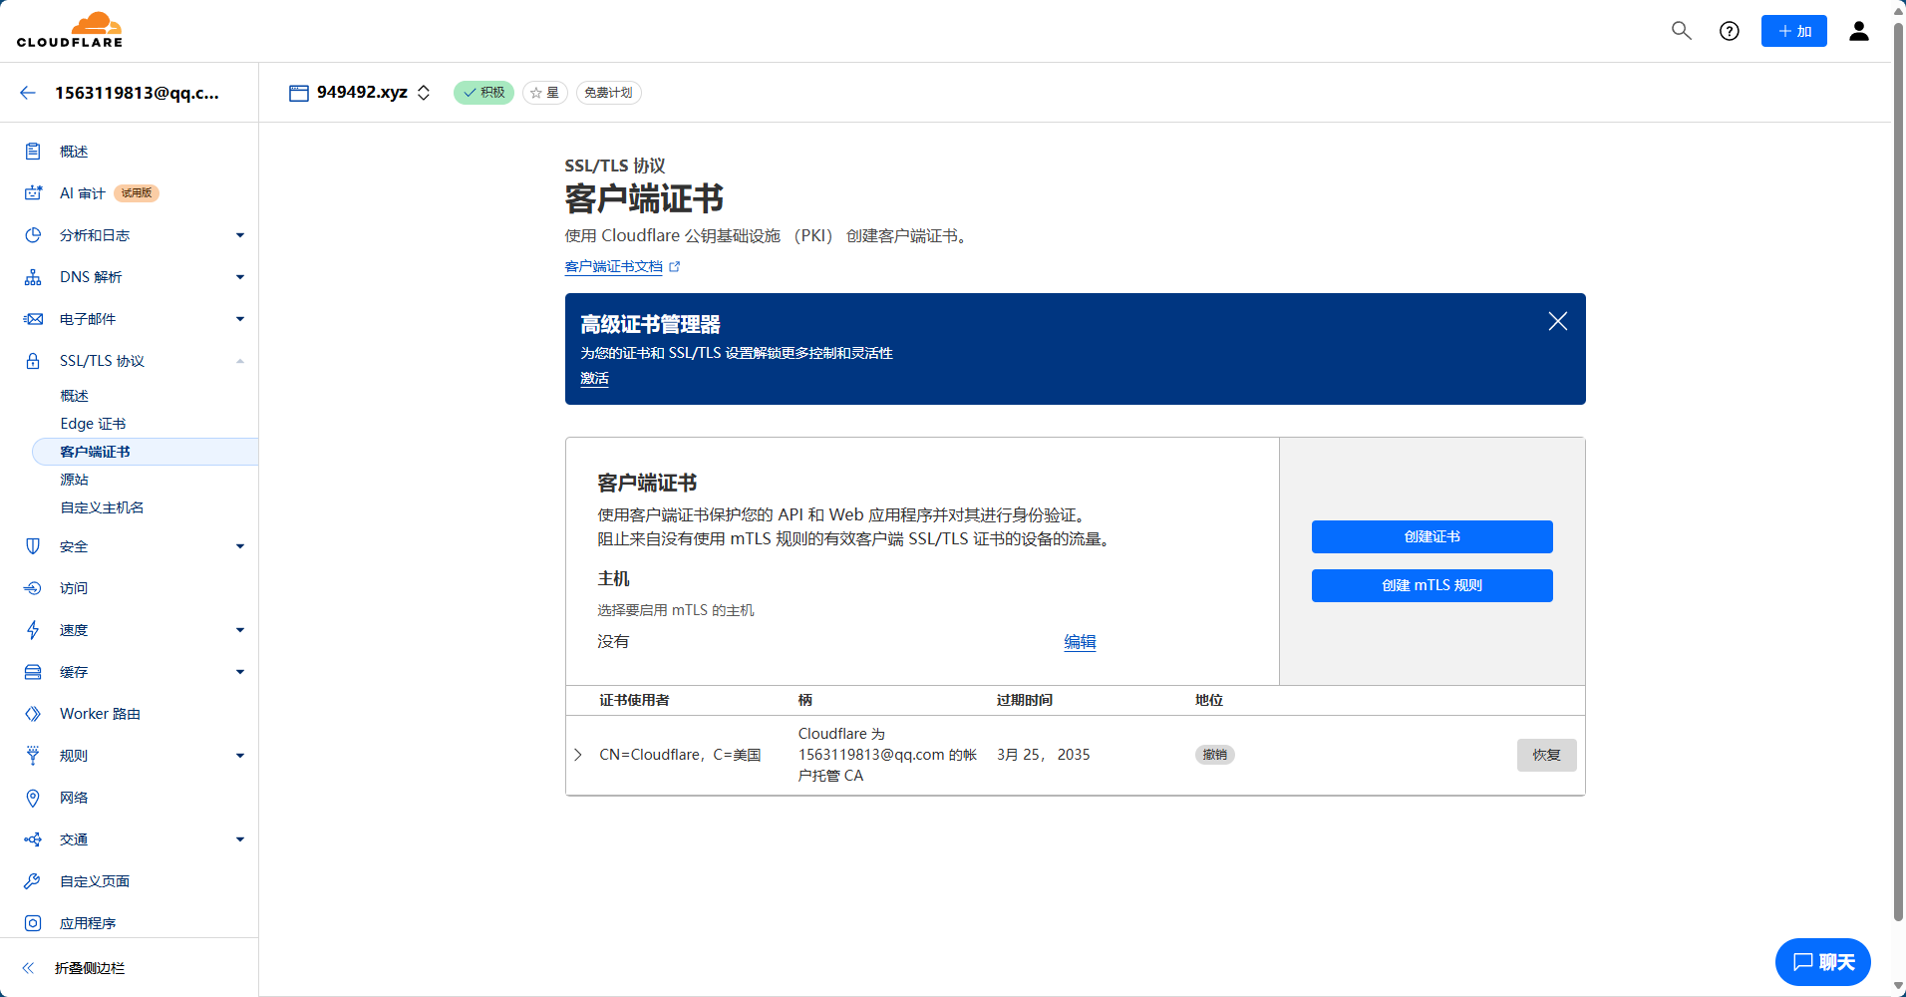Open AI 审计 sidebar icon
1906x997 pixels.
pos(33,193)
